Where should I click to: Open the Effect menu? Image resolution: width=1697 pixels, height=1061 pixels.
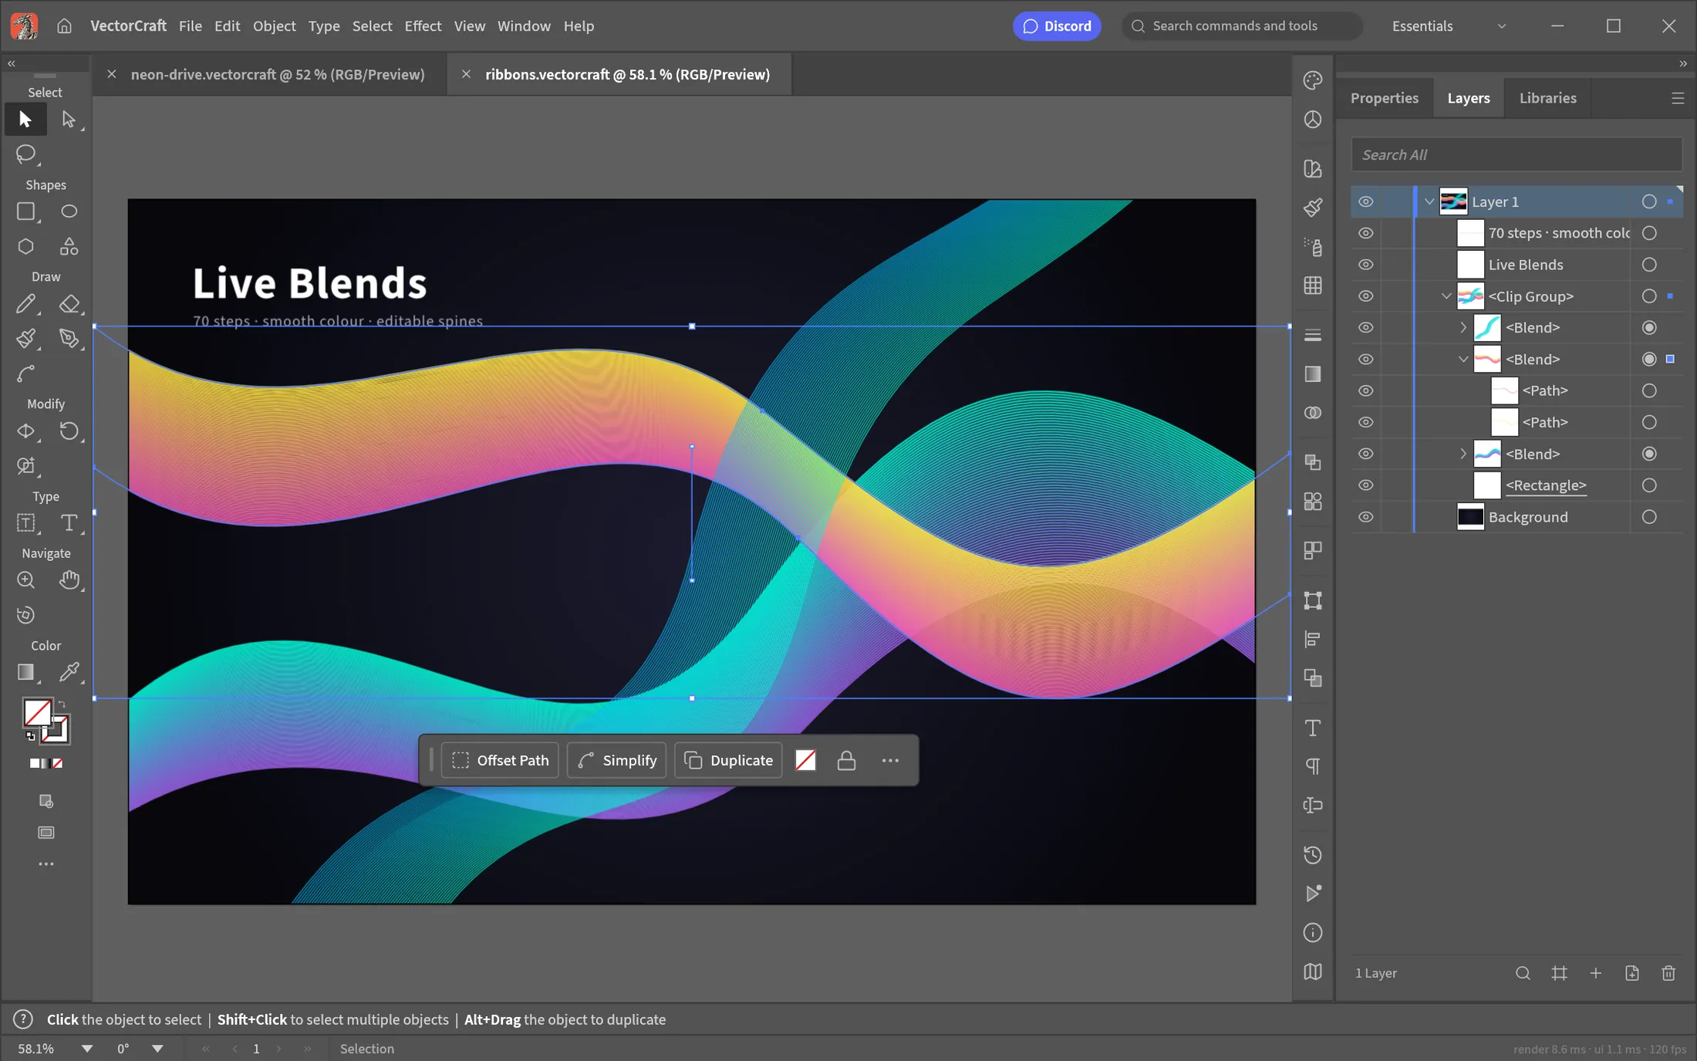point(423,26)
